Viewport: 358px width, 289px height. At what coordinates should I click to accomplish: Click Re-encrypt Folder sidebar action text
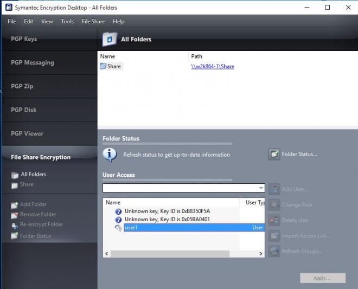41,224
